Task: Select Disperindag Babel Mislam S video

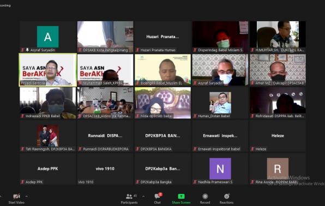Action: 220,37
